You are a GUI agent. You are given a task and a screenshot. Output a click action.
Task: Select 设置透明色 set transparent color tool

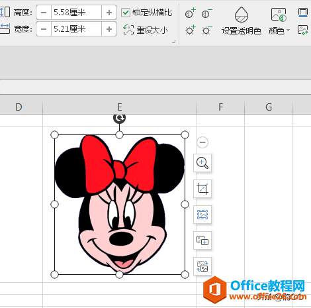(x=242, y=21)
